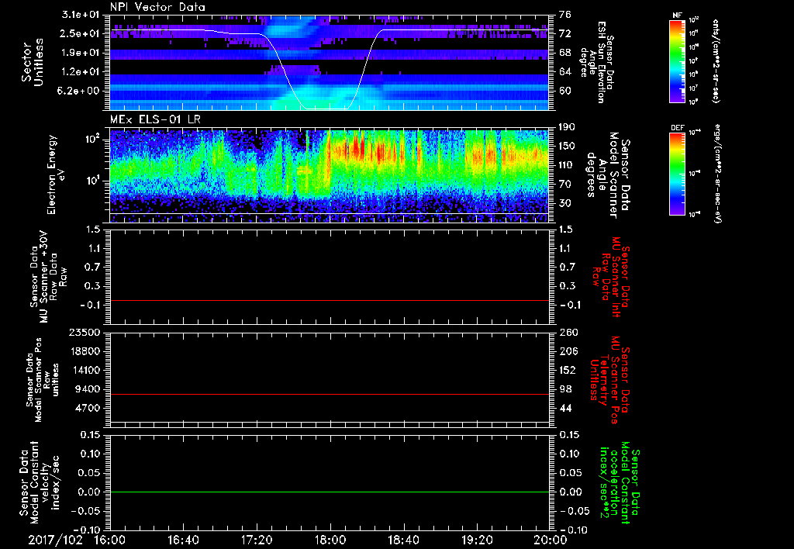Click the 16:00 time axis label
The image size is (794, 549).
click(x=110, y=540)
